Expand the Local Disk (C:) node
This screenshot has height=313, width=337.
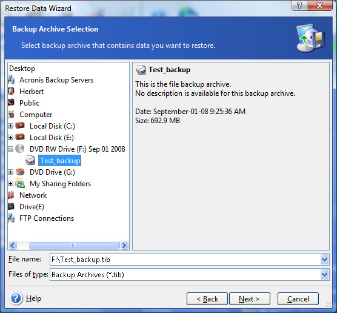point(10,126)
